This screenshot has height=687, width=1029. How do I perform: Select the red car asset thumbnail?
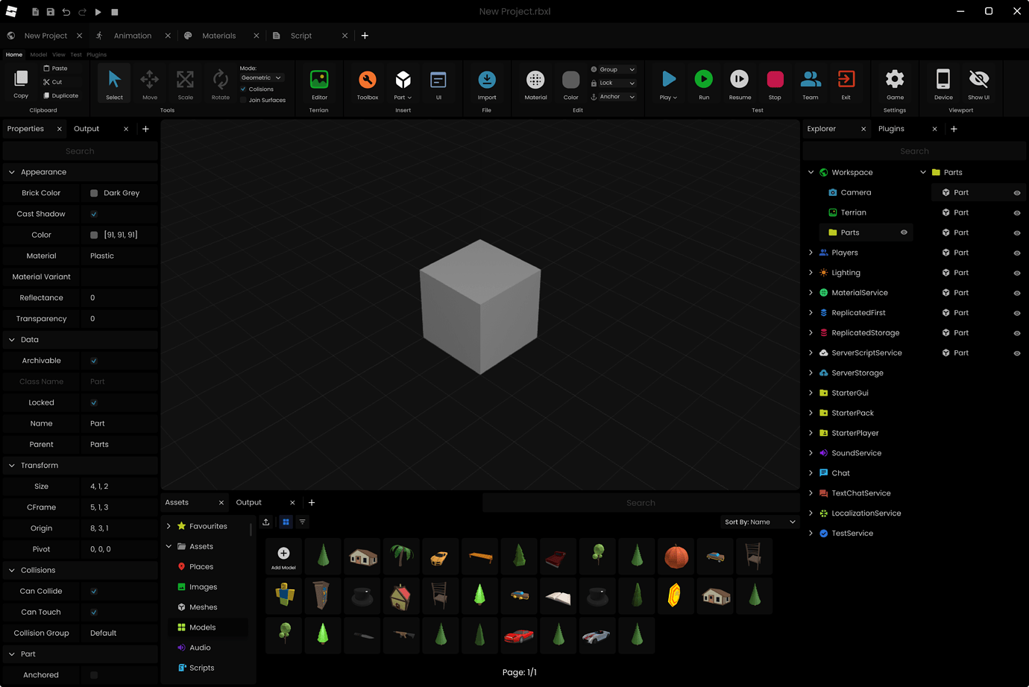pyautogui.click(x=518, y=635)
